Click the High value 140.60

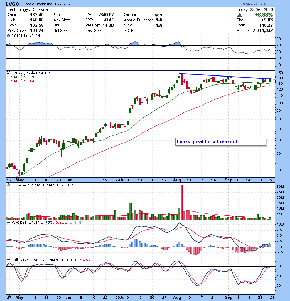click(37, 20)
